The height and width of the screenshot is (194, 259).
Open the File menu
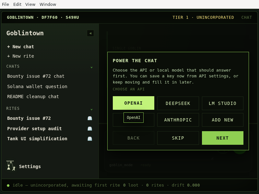coord(6,4)
